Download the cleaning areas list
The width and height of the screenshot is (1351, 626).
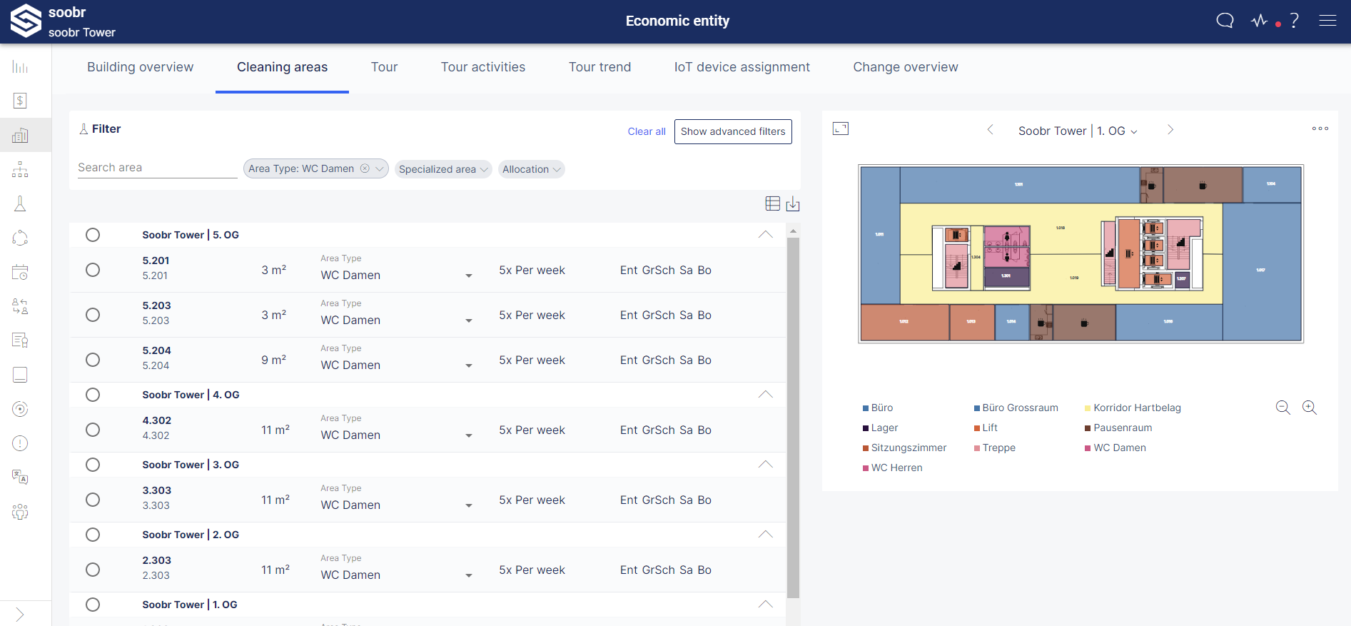pos(793,204)
